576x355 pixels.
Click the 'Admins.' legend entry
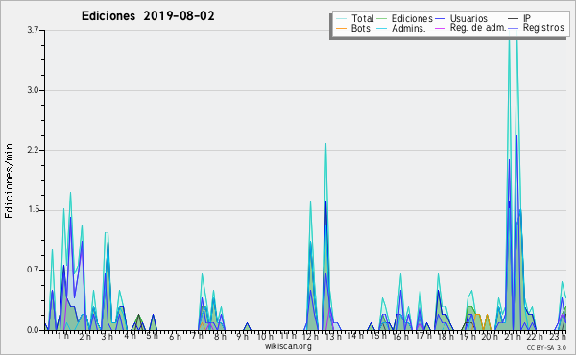click(409, 28)
